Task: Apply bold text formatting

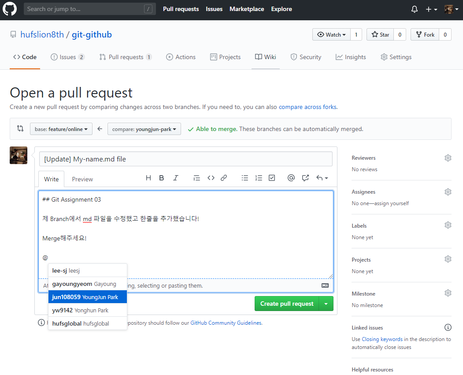Action: coord(162,178)
